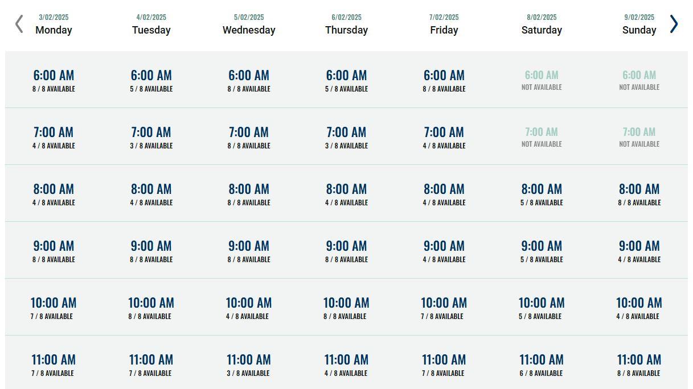This screenshot has height=389, width=693.
Task: Click the unavailable Sunday 6:00 AM slot
Action: click(x=639, y=80)
